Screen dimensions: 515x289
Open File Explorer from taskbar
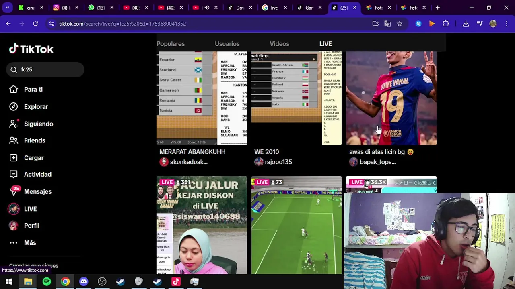click(x=28, y=282)
